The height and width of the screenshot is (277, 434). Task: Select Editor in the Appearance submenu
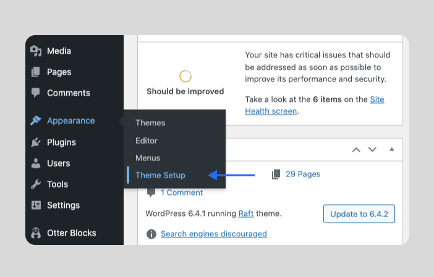click(x=147, y=141)
